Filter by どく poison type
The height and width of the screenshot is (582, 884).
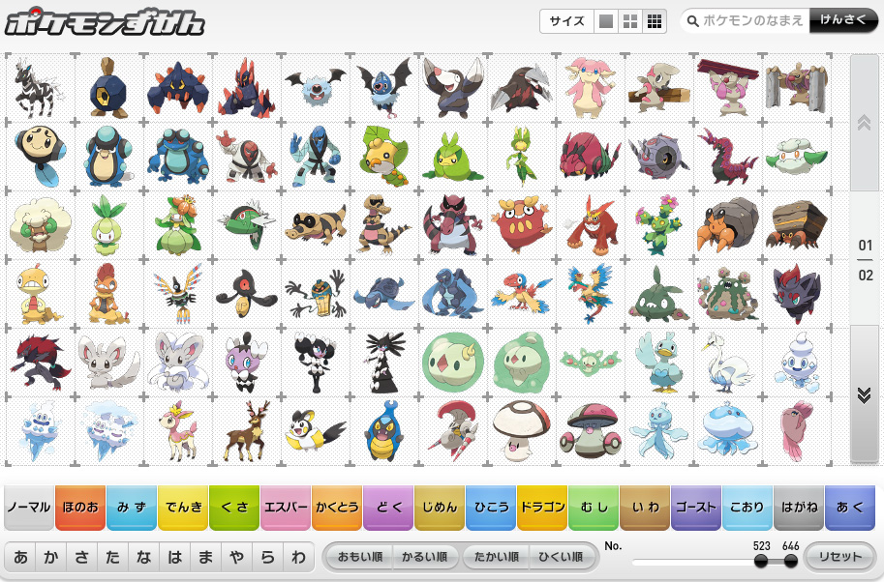click(x=388, y=508)
